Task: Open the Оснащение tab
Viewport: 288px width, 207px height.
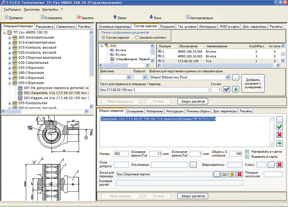Action: point(135,111)
